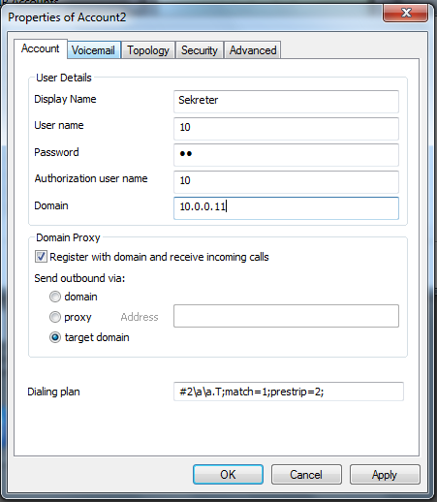Screen dimensions: 437x502
Task: Click the Domain field showing 10.0.0.11
Action: coord(286,208)
